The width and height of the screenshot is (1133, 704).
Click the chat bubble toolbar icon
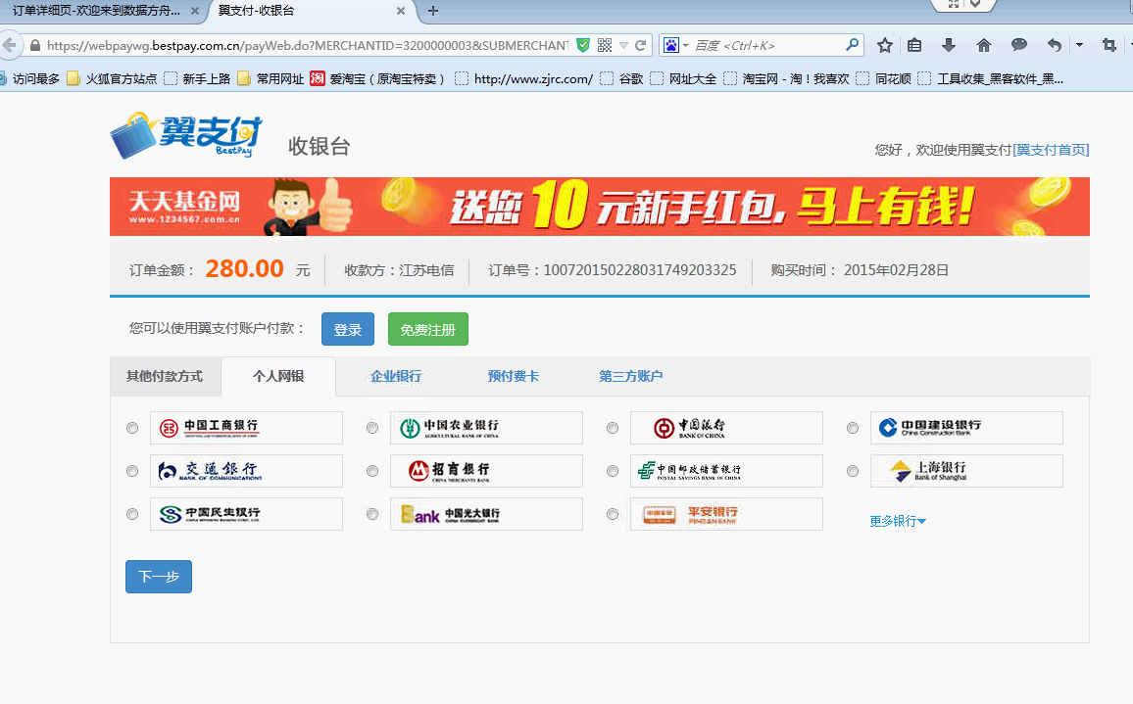point(1019,45)
